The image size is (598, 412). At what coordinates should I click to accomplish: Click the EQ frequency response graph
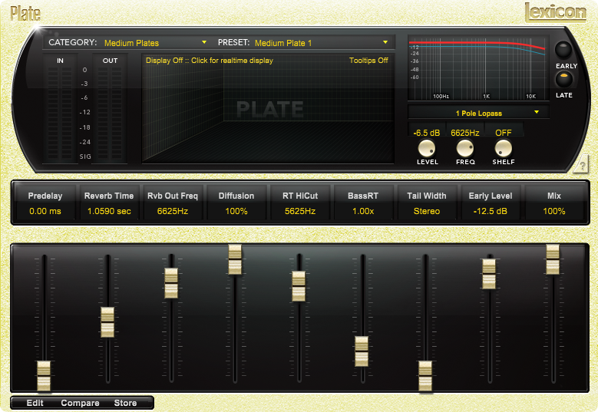click(478, 68)
